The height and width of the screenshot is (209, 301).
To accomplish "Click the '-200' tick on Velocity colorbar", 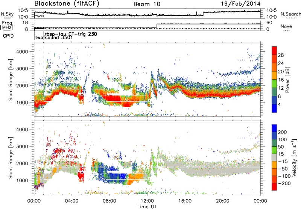I will (x=284, y=183).
